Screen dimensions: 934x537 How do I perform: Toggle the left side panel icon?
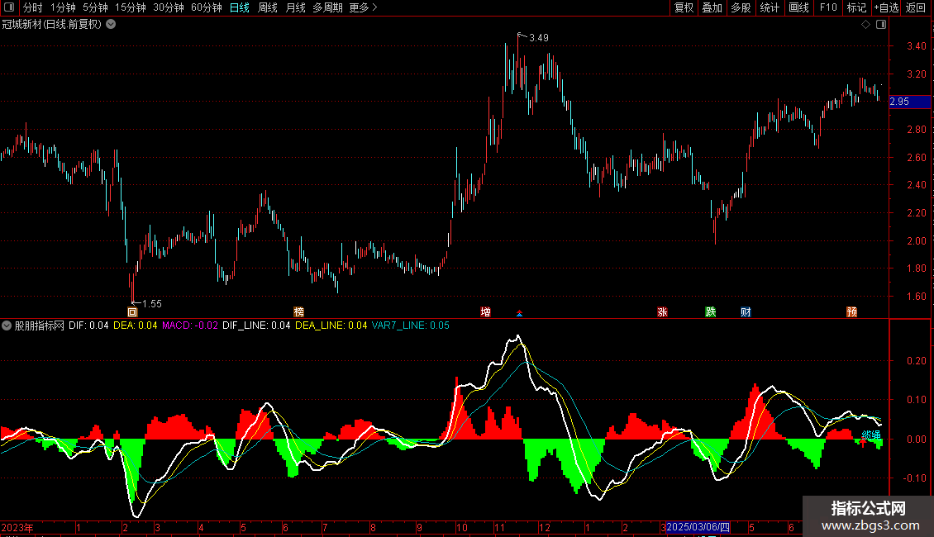point(9,7)
